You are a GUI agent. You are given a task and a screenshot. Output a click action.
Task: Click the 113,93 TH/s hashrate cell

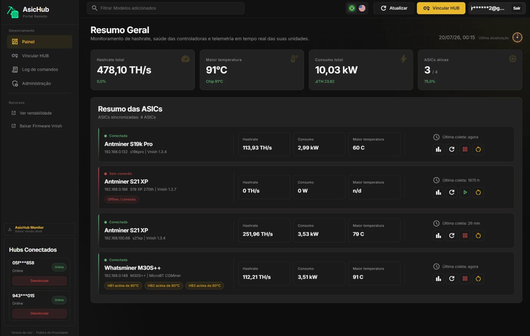click(x=264, y=144)
